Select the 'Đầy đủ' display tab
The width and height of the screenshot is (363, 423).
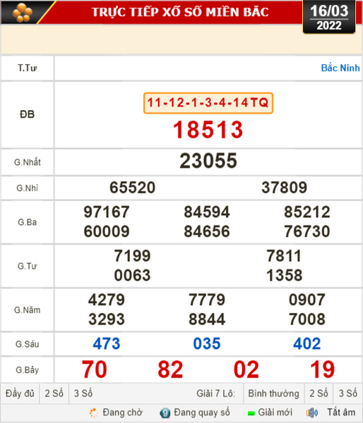tap(20, 393)
